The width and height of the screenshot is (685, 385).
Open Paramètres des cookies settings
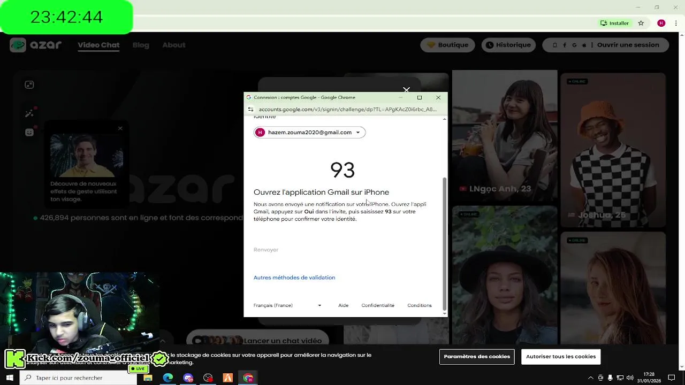[x=477, y=357]
